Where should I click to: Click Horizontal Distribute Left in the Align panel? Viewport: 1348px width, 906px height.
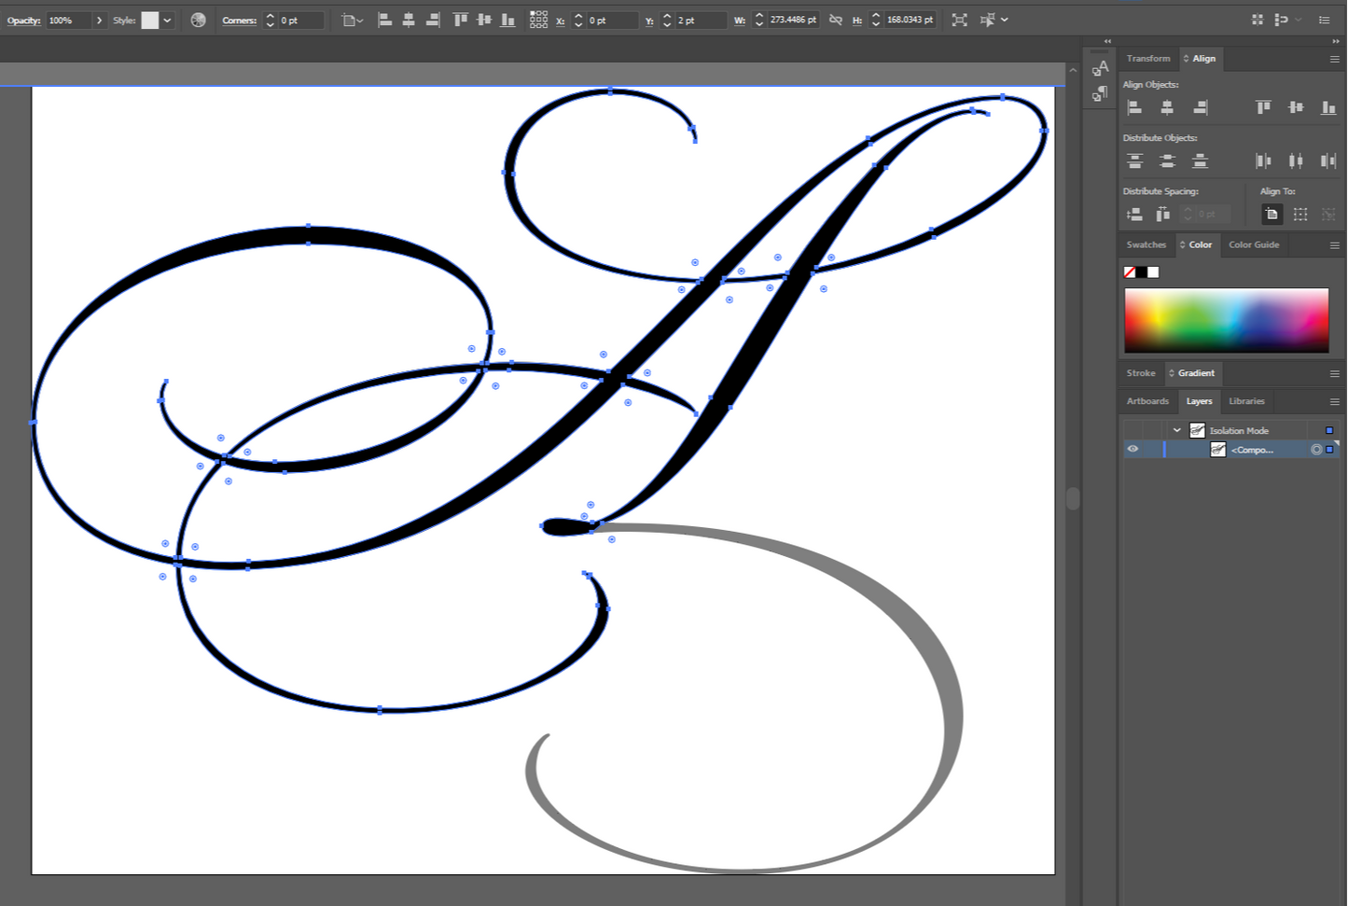1263,160
